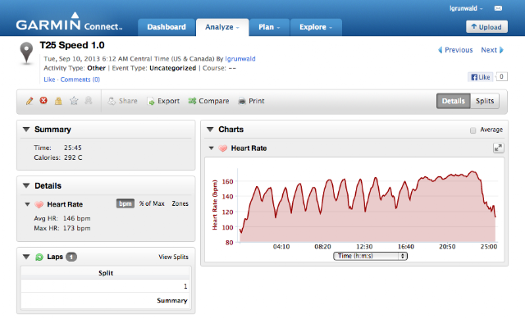Image resolution: width=525 pixels, height=319 pixels.
Task: Click the mail envelope icon in header
Action: (x=498, y=8)
